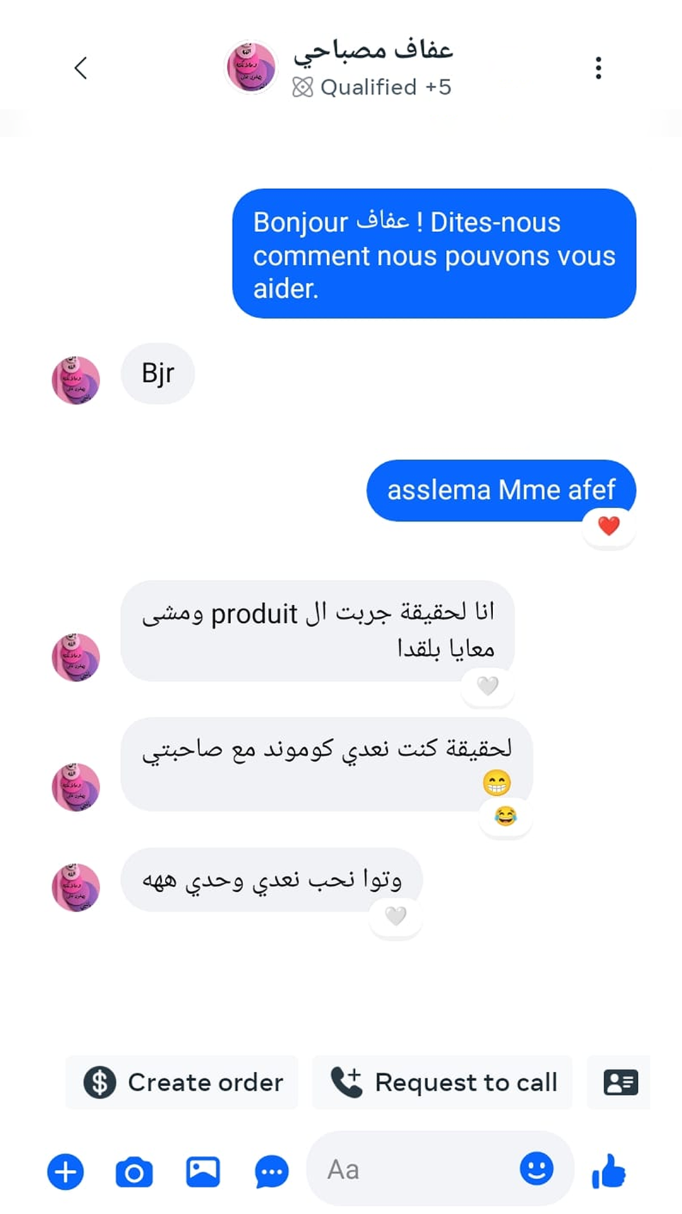Tap the laughing emoji reaction

[505, 816]
